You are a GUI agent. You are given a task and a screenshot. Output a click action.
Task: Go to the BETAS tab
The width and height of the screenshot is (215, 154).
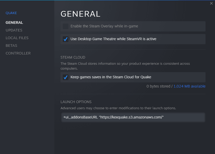11,46
